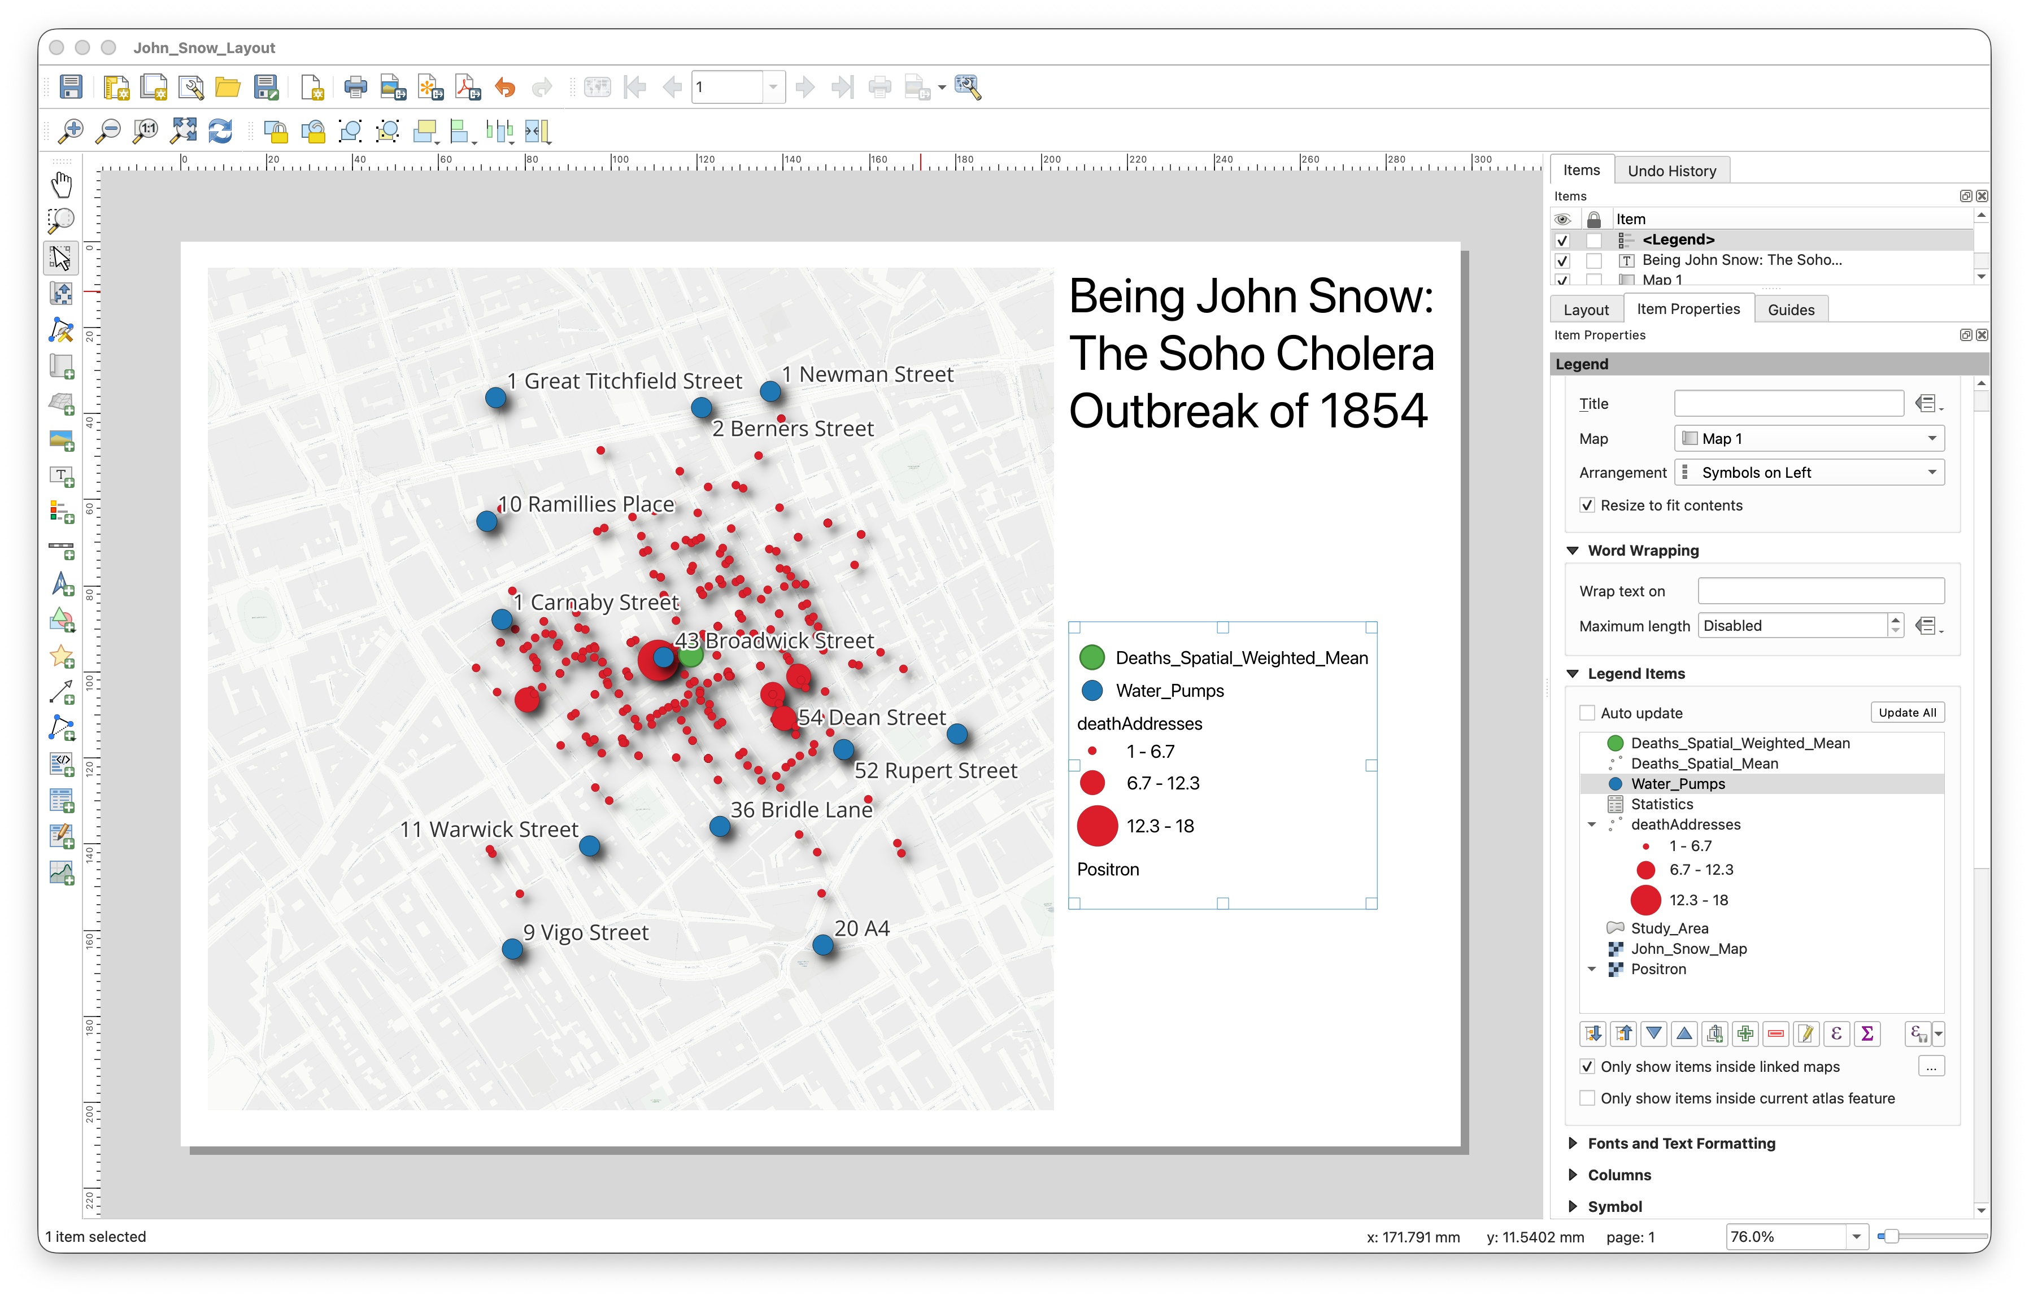Toggle Only show items inside linked maps
Viewport: 2029px width, 1300px height.
pos(1587,1067)
